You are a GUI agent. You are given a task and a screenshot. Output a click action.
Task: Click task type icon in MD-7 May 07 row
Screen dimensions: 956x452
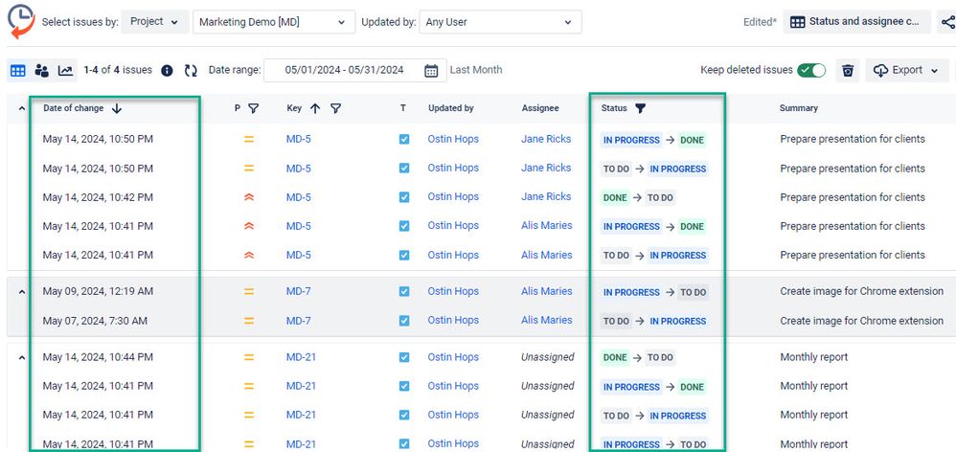click(x=404, y=321)
